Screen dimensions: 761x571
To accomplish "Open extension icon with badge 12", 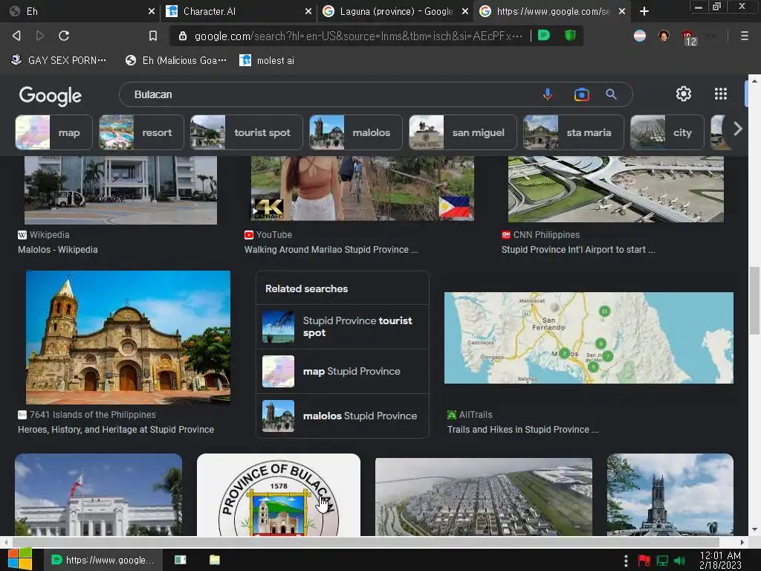I will click(689, 37).
